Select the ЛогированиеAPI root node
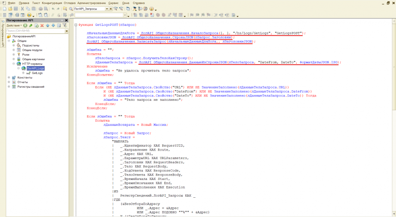 pyautogui.click(x=24, y=36)
